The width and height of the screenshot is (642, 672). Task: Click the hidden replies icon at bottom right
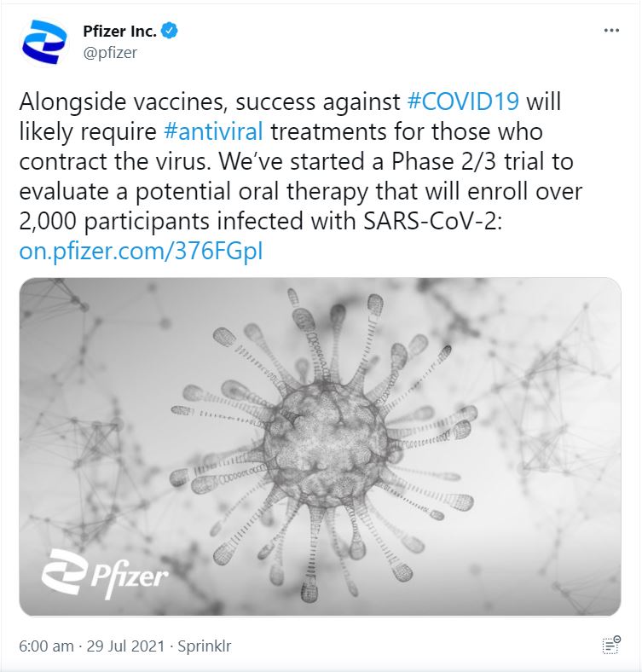[x=610, y=646]
